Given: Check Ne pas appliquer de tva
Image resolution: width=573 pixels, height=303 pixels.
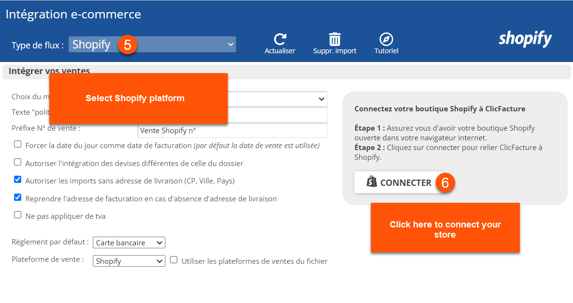Looking at the screenshot, I should (x=17, y=215).
